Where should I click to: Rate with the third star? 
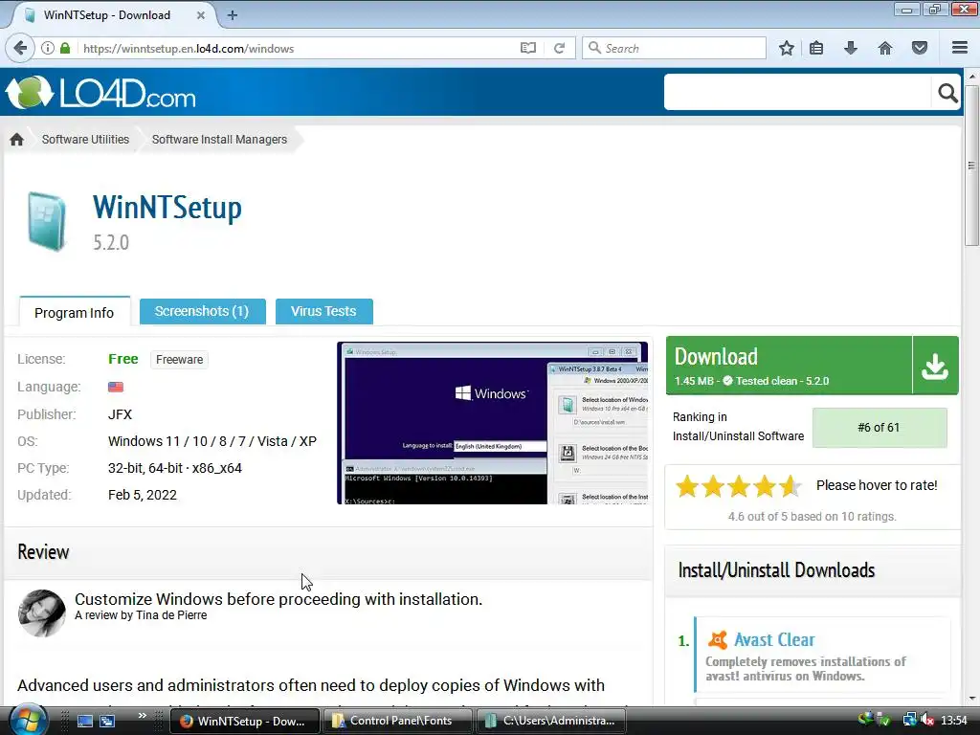tap(738, 485)
